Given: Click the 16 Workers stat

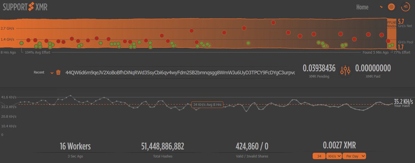Looking at the screenshot, I should click(75, 146).
